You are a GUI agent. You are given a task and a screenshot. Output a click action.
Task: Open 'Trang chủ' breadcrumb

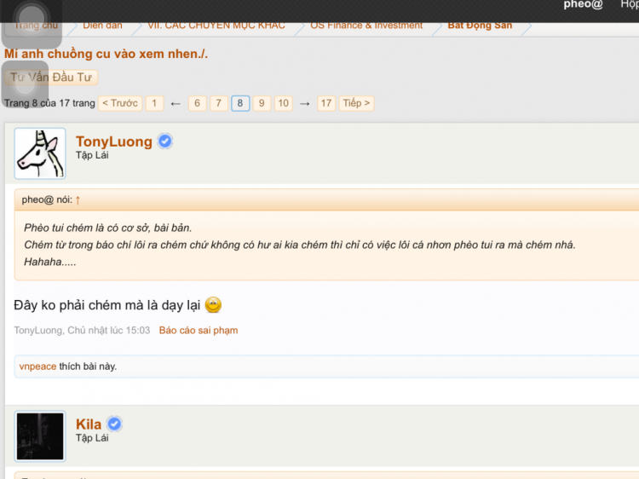coord(36,26)
